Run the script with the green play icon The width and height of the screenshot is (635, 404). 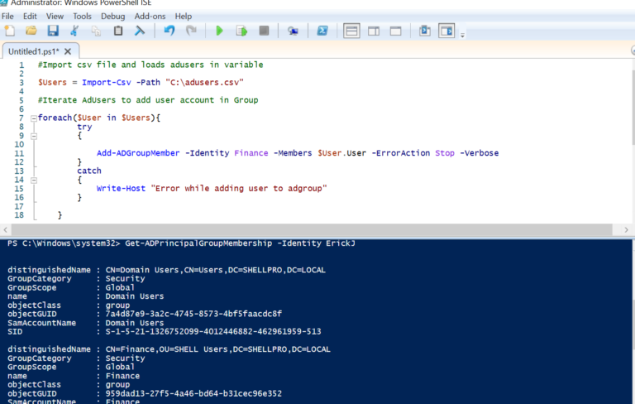click(x=219, y=31)
